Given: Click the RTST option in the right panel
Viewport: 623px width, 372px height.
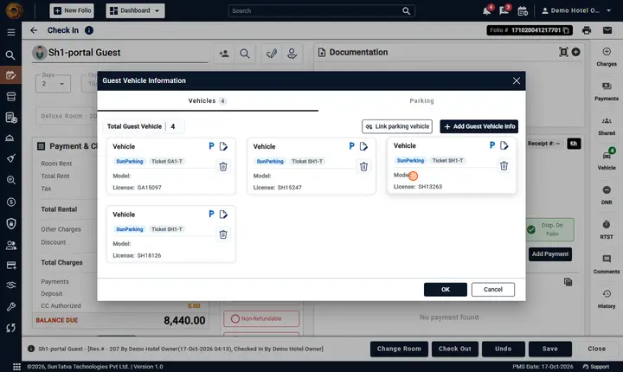Looking at the screenshot, I should coord(607,230).
